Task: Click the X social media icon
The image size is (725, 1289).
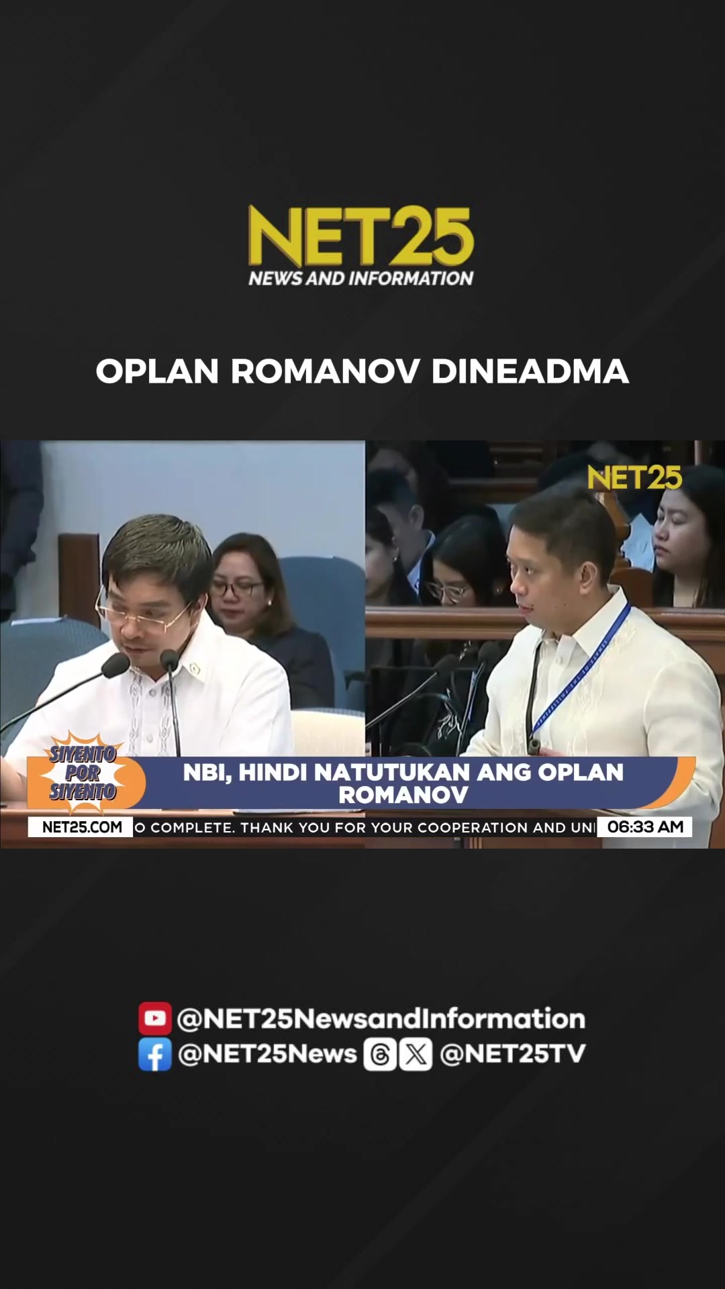Action: pyautogui.click(x=416, y=1054)
